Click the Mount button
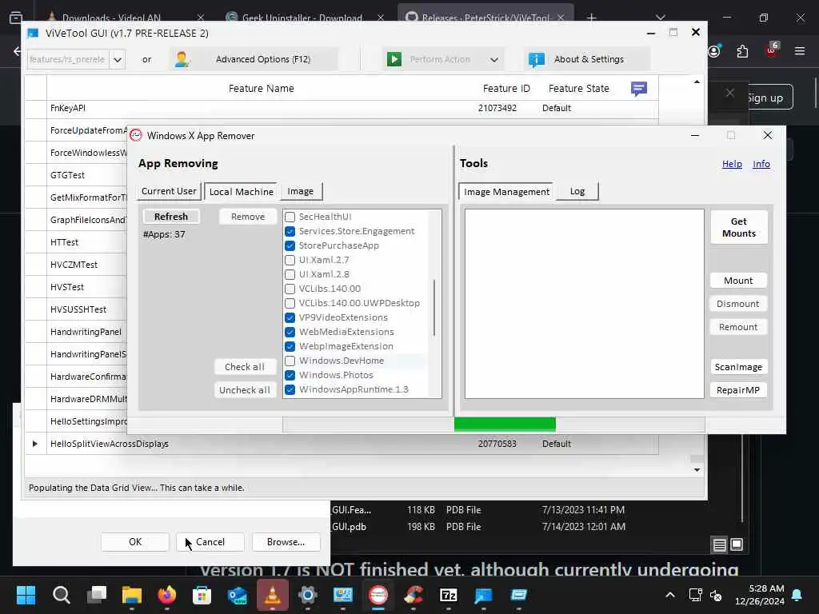Viewport: 819px width, 614px height. click(738, 281)
